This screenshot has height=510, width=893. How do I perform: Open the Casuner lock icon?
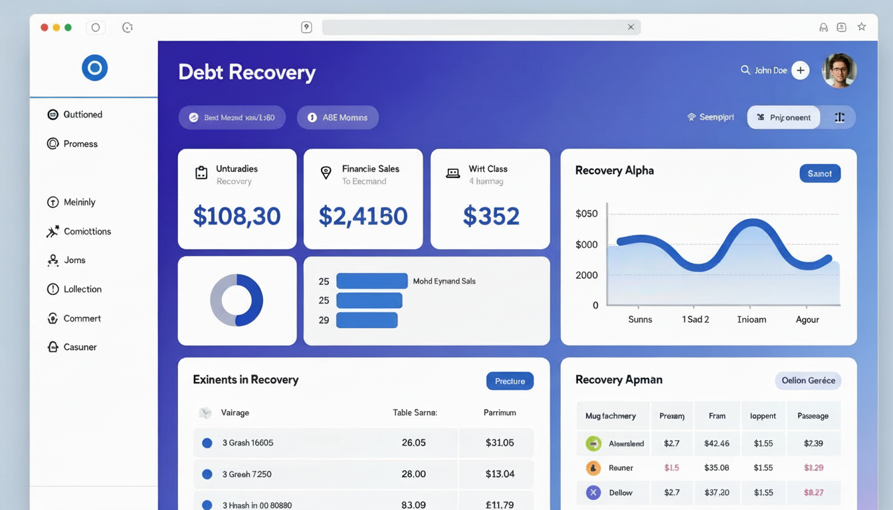point(52,347)
